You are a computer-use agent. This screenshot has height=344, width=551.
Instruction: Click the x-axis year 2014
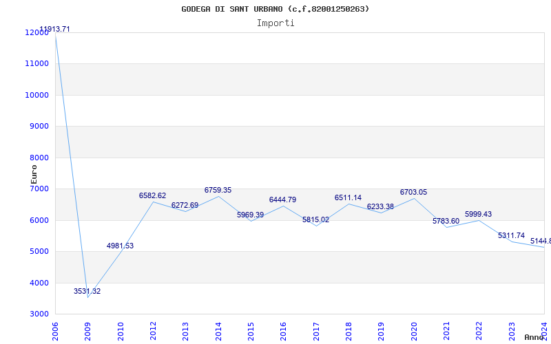tap(218, 332)
